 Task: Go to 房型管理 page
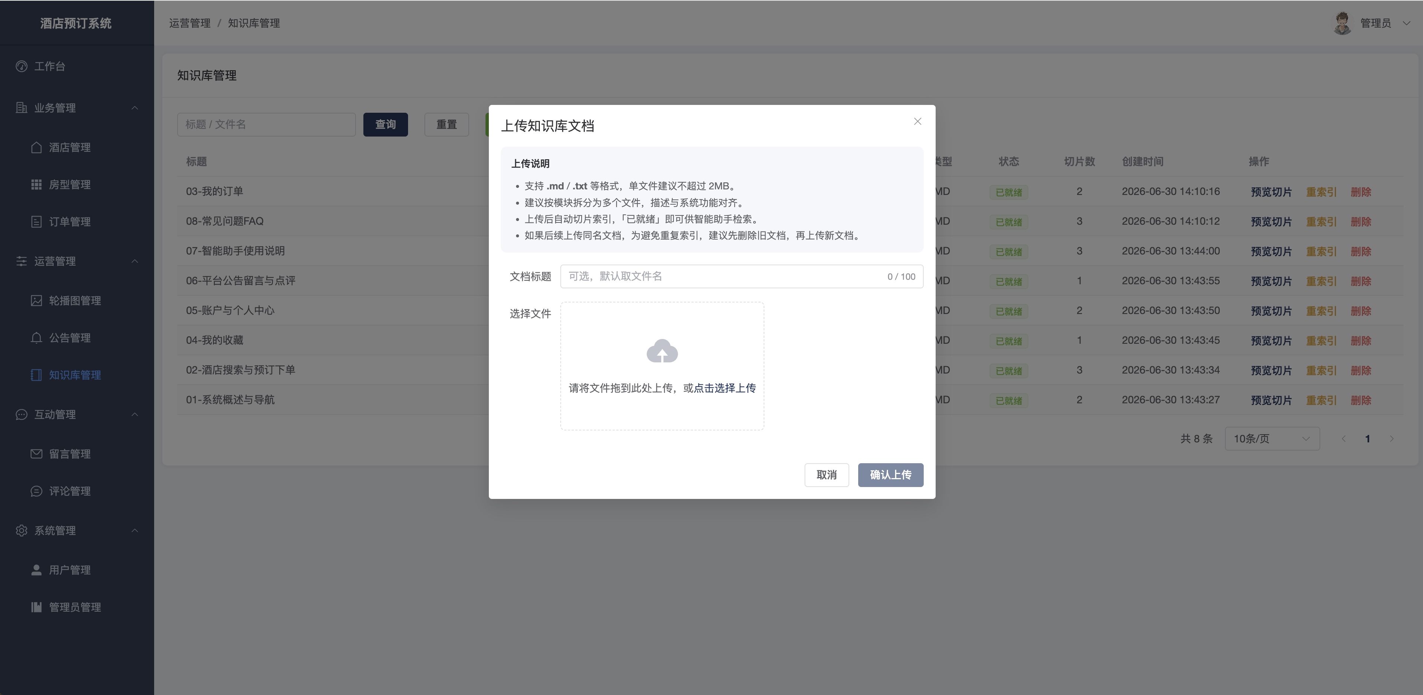77,185
